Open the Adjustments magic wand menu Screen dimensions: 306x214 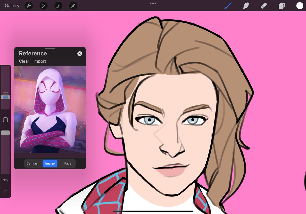coord(43,6)
